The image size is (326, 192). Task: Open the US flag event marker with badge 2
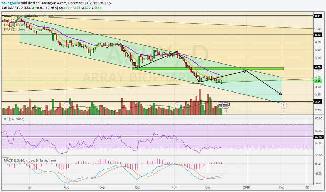click(x=227, y=105)
